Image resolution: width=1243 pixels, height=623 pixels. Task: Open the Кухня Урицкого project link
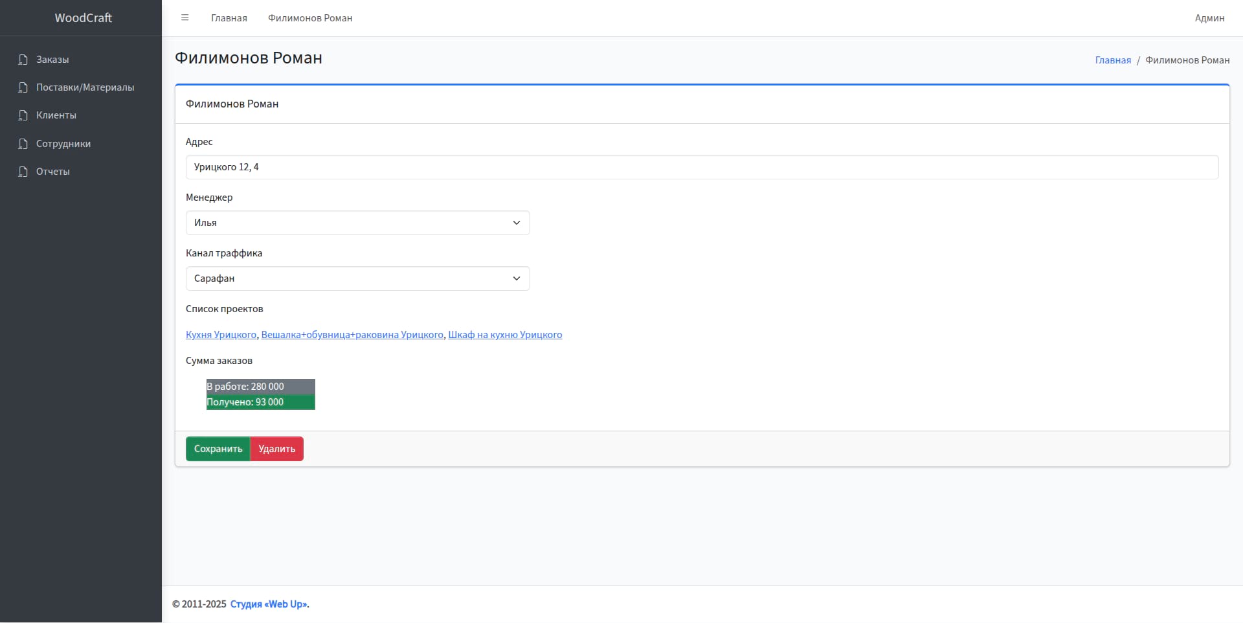[221, 335]
